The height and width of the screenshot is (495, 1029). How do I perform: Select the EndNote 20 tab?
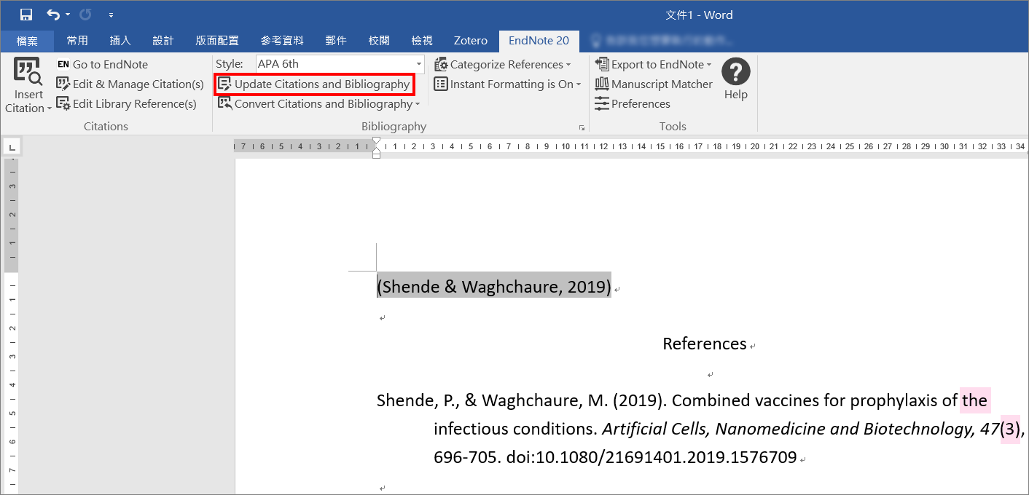pyautogui.click(x=539, y=41)
